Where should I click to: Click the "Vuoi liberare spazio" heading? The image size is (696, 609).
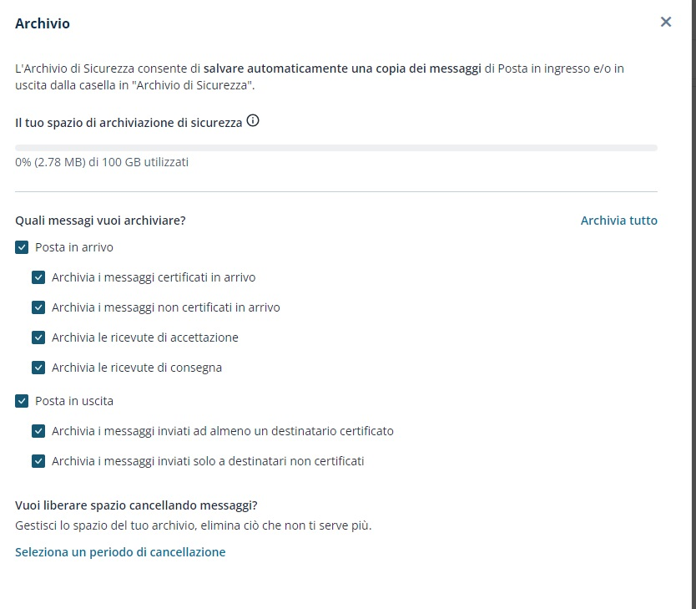(136, 505)
